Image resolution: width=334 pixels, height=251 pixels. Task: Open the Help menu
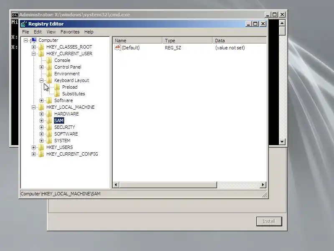click(89, 32)
